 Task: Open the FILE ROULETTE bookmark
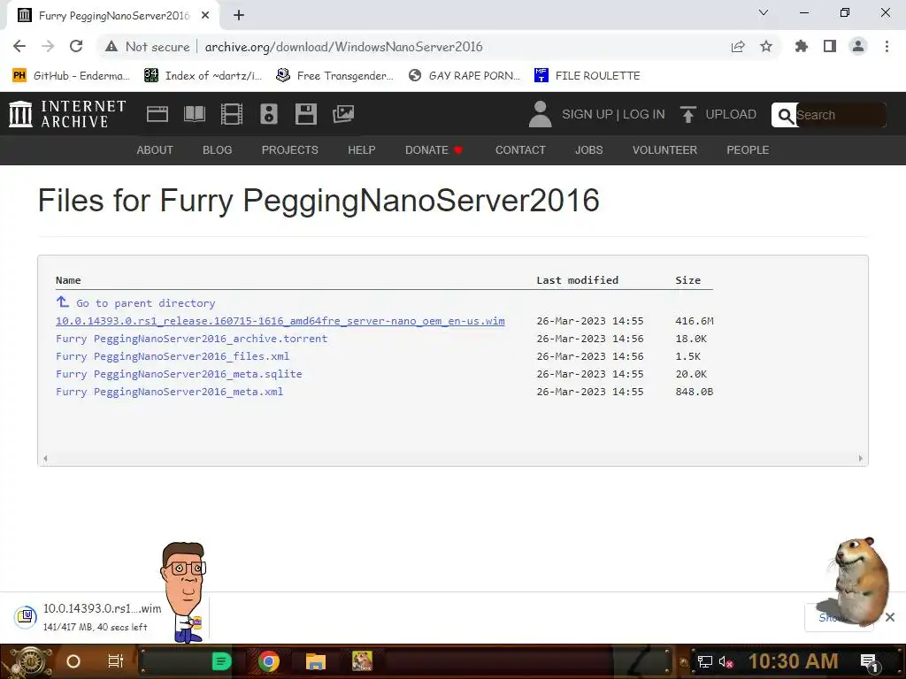[x=587, y=76]
